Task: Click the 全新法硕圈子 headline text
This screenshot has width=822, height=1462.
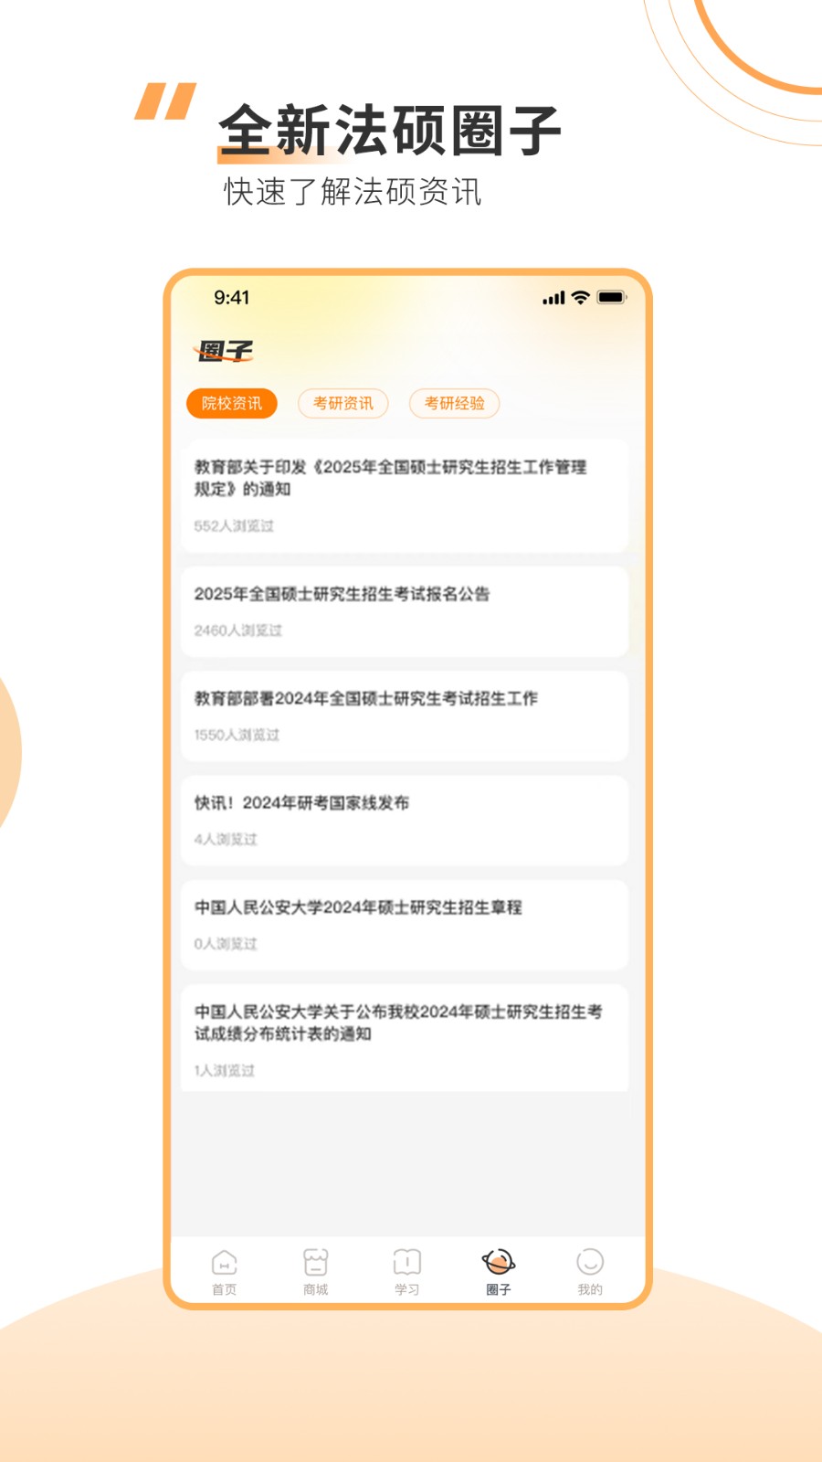Action: click(x=390, y=131)
